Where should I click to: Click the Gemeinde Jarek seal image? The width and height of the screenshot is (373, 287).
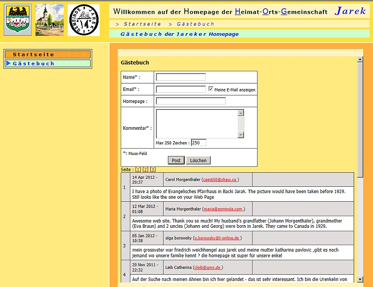[84, 20]
